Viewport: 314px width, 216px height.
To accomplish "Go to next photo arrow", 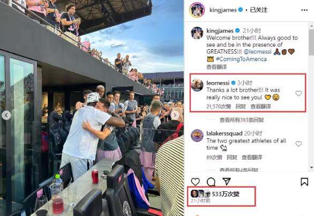I will 175,115.
